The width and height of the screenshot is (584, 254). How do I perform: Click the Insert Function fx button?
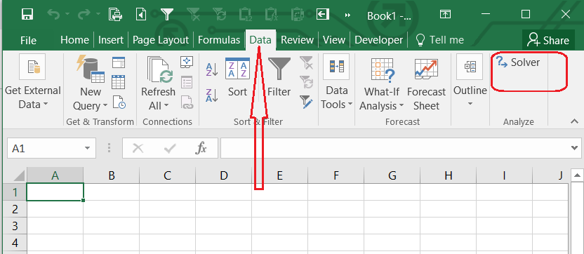tap(201, 149)
